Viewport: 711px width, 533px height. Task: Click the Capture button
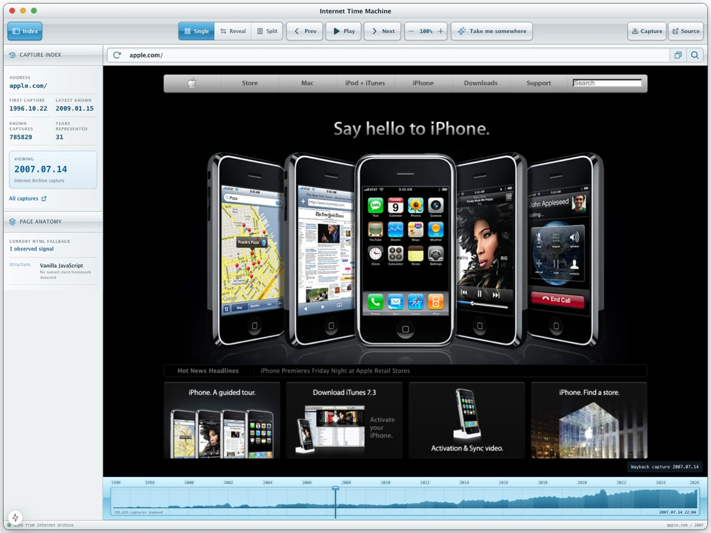tap(647, 31)
